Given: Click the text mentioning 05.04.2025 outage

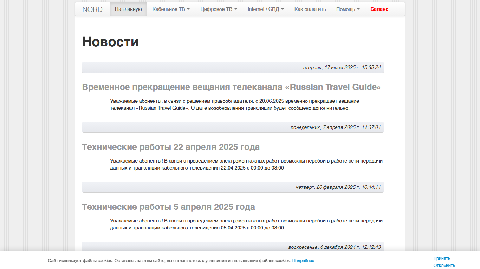Looking at the screenshot, I should click(246, 224).
